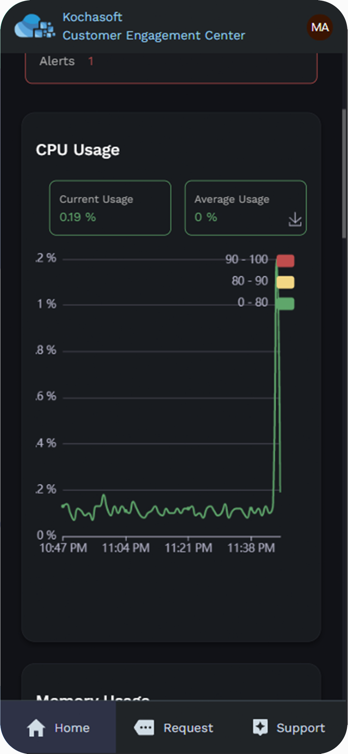Select the Current Usage card
Viewport: 348px width, 754px height.
tap(110, 208)
